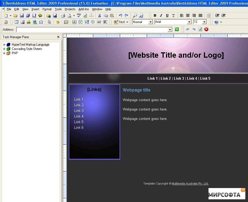
Task: Insert a picture with the image icon
Action: point(23,22)
